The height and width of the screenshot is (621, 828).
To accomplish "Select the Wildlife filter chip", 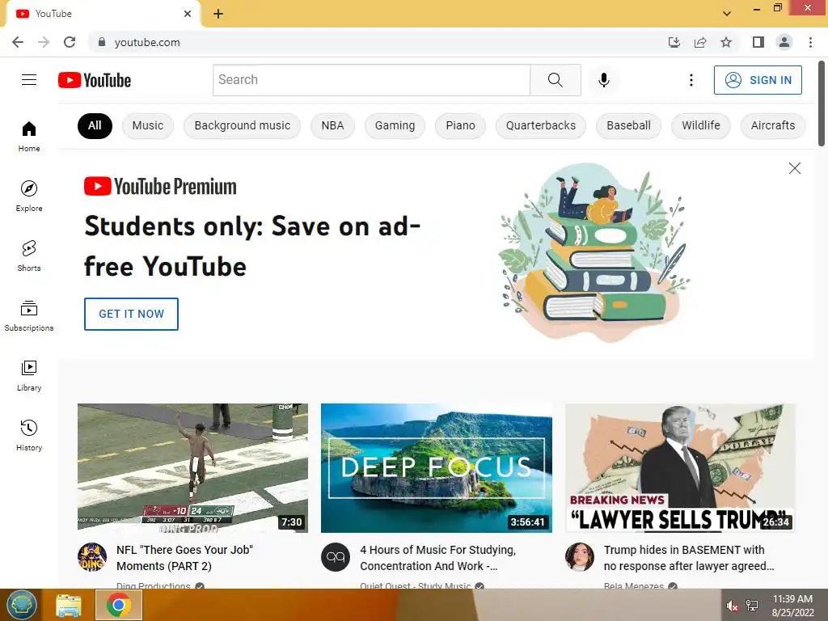I will tap(701, 125).
